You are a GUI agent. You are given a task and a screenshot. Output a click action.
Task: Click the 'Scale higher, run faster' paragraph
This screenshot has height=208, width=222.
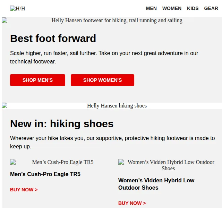pos(104,58)
